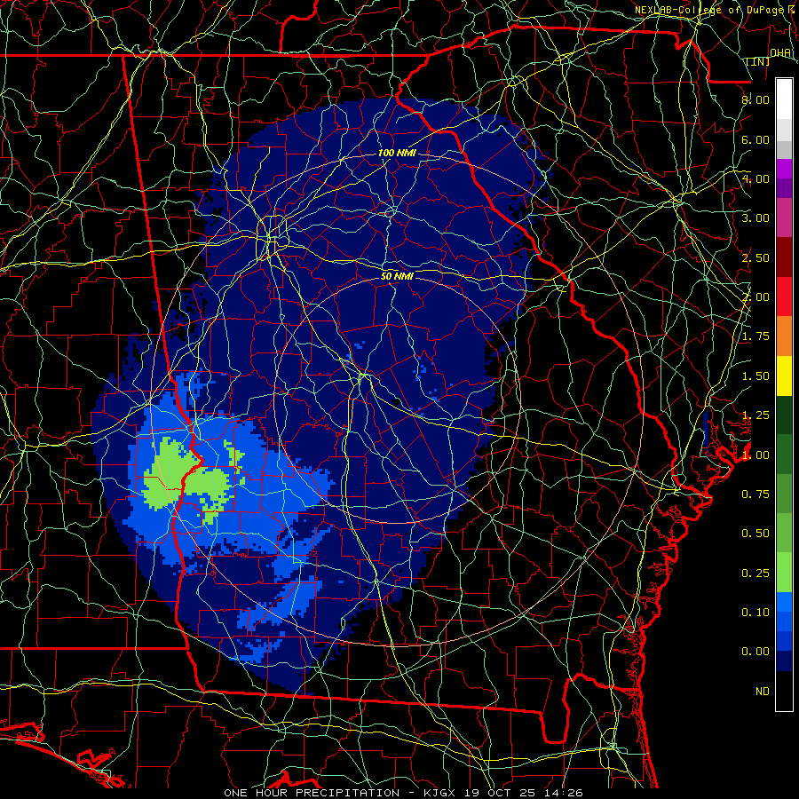
Task: Pick the purple band in the color scale
Action: coord(784,188)
